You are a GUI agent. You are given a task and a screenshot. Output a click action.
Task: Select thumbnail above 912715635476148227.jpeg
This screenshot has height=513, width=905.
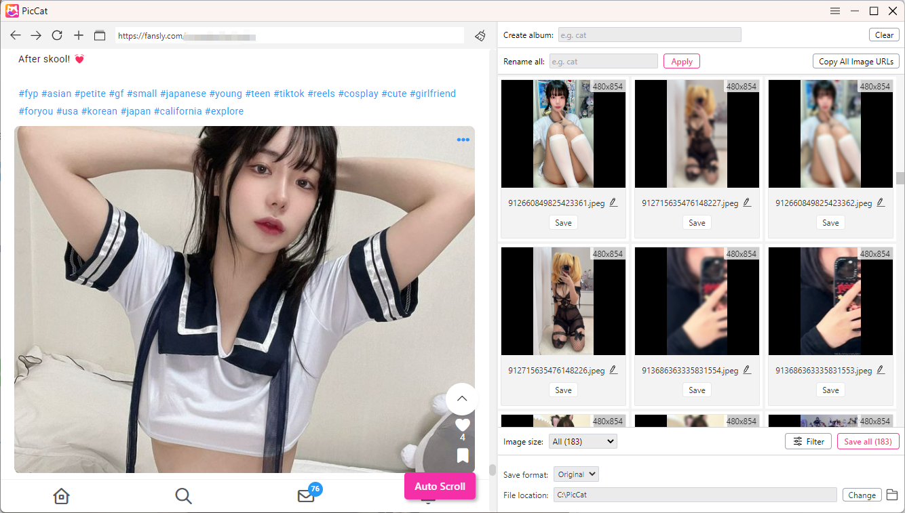pos(697,134)
